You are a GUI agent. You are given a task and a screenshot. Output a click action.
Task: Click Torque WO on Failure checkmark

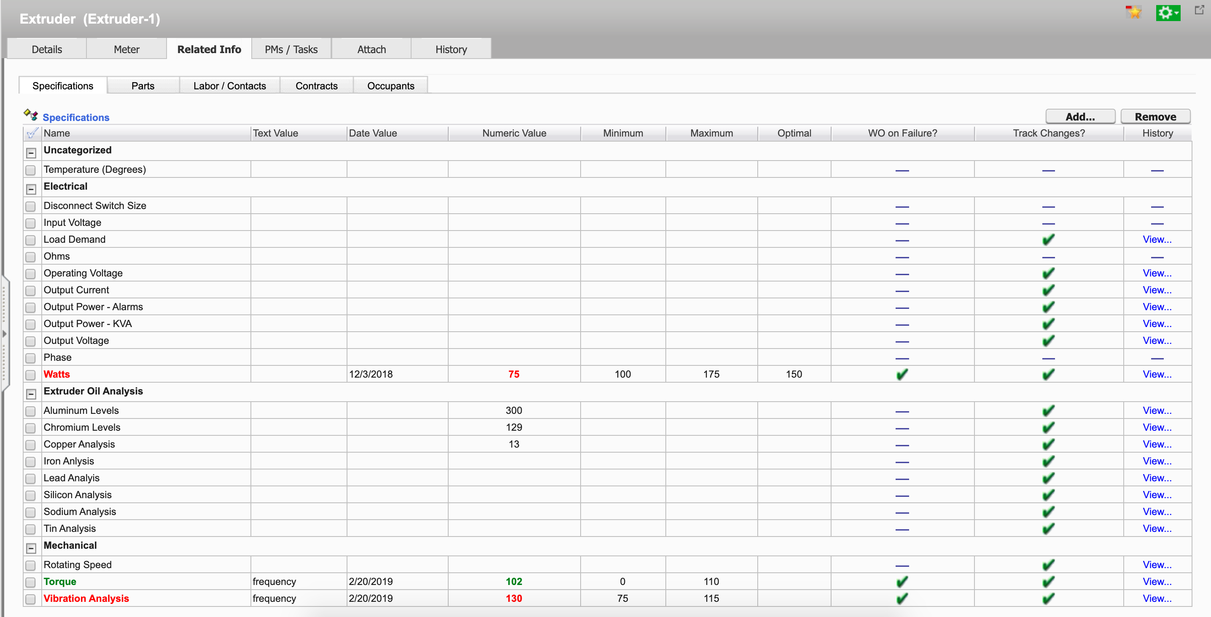902,582
